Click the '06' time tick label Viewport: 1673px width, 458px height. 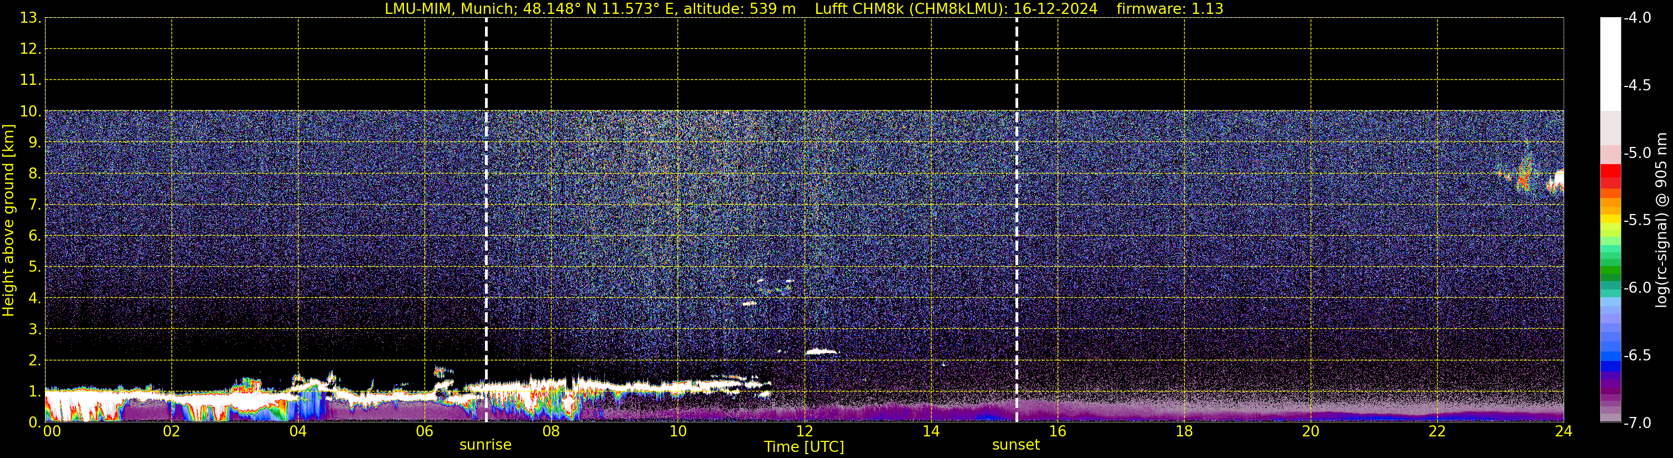pyautogui.click(x=424, y=431)
